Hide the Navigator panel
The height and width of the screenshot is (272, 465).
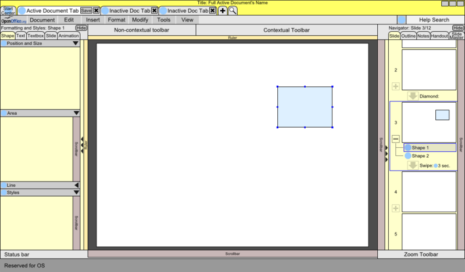tap(458, 28)
